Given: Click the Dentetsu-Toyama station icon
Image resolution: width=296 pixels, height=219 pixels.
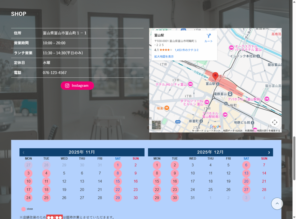Looking at the screenshot, I should tap(230, 94).
